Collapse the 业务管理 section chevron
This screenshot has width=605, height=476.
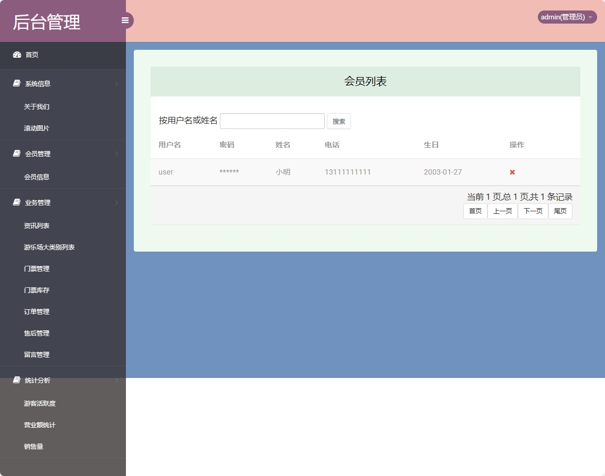116,202
